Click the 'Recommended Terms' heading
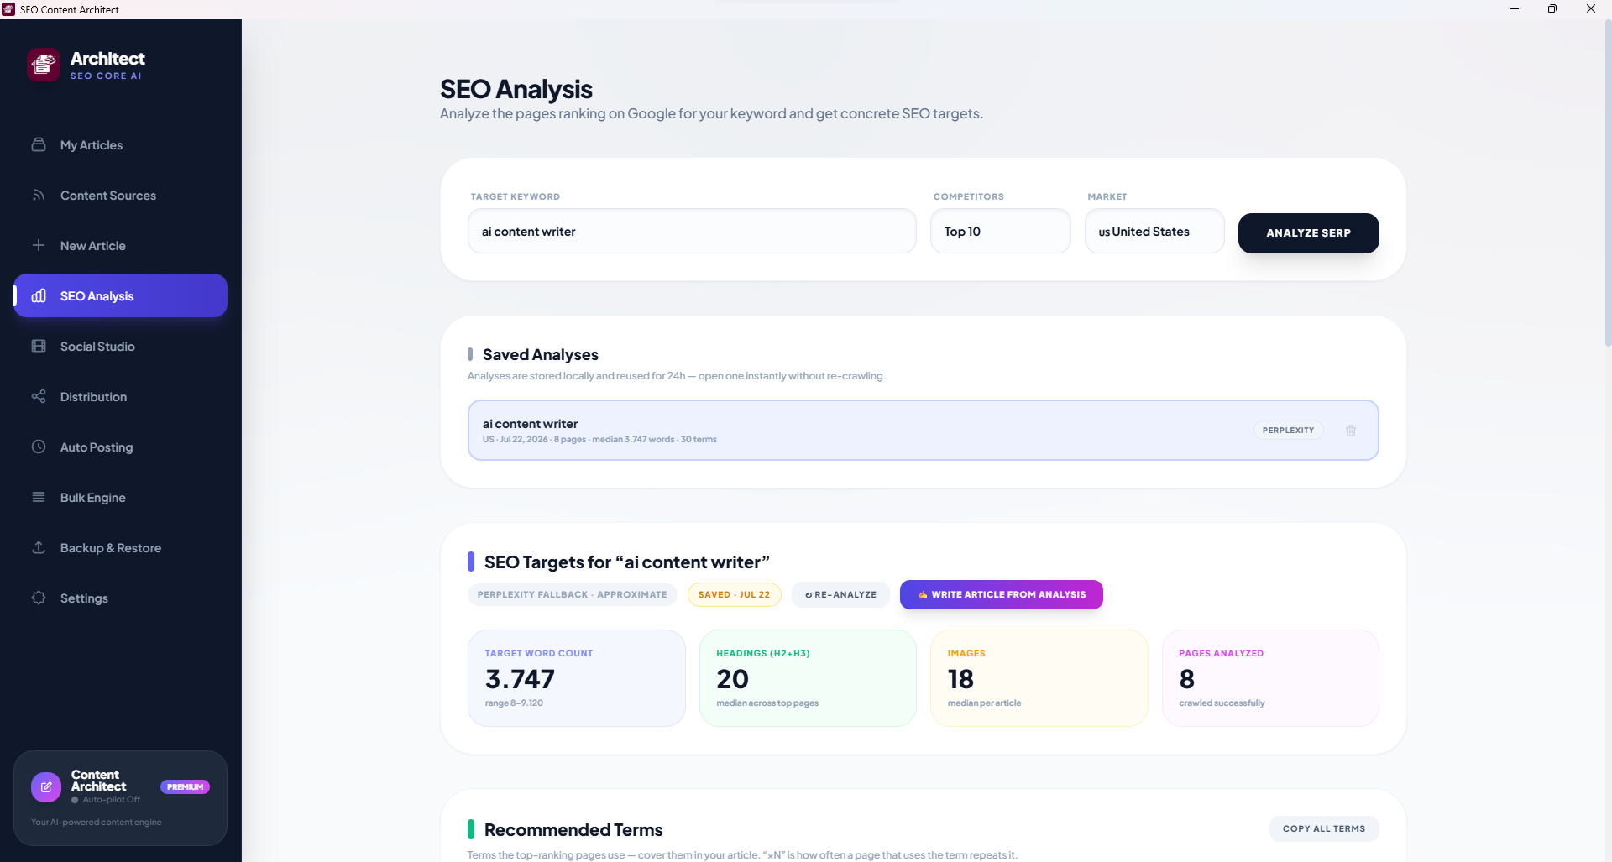 573,830
